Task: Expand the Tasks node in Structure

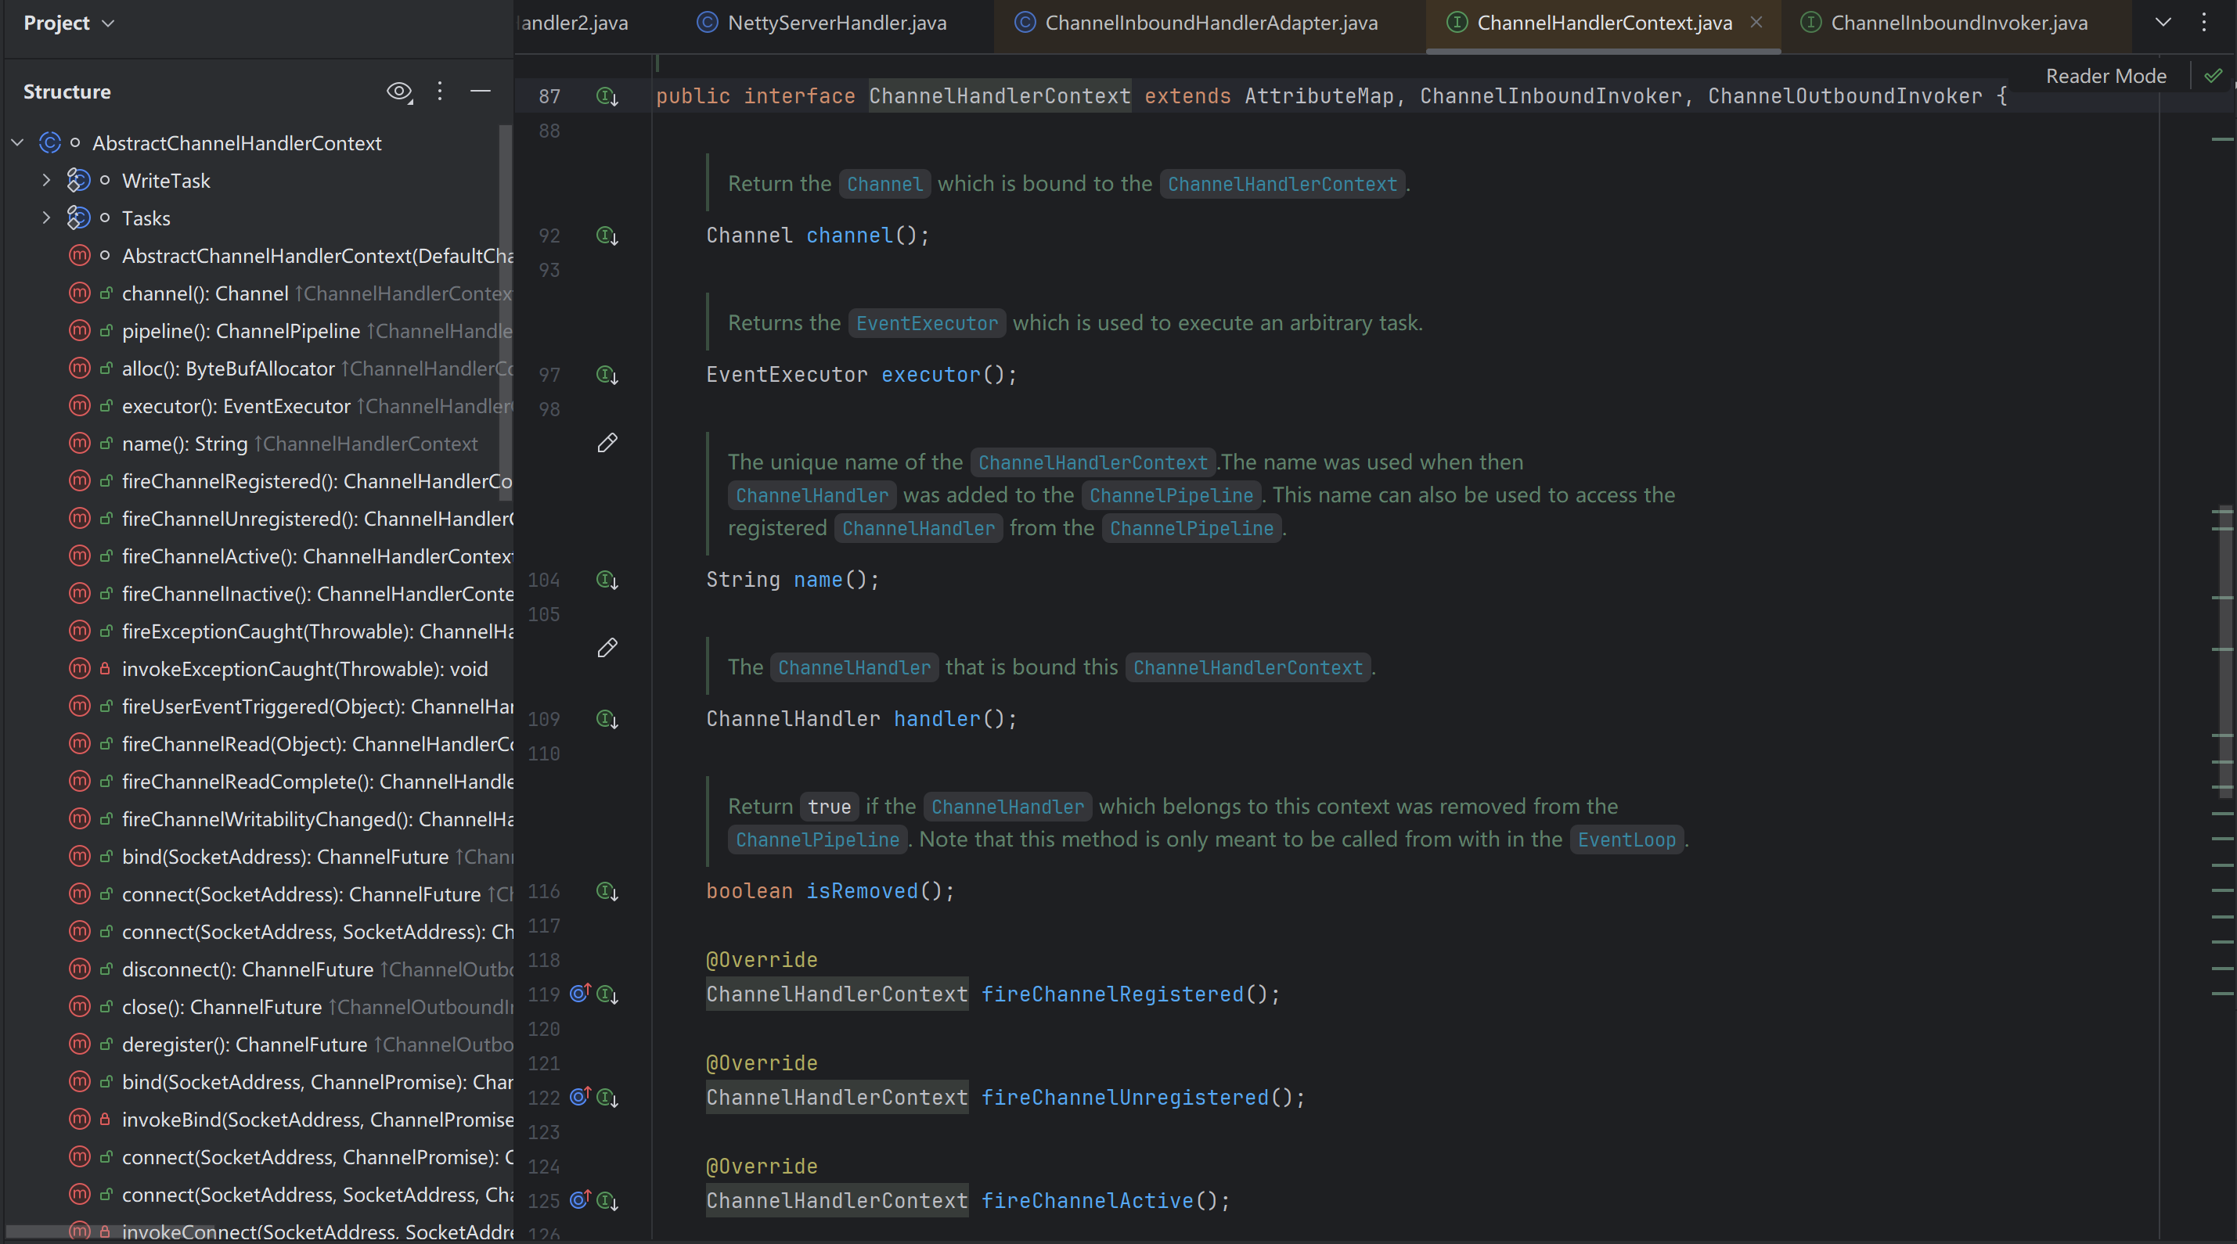Action: [47, 218]
